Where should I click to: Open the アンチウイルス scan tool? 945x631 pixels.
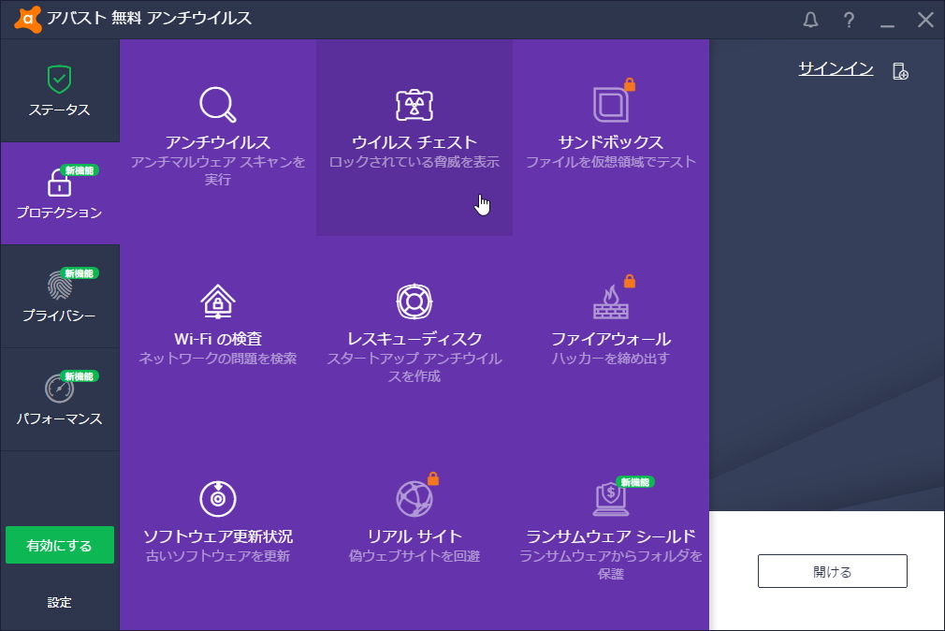217,140
